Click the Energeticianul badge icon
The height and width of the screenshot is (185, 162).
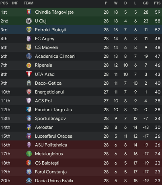pos(29,92)
